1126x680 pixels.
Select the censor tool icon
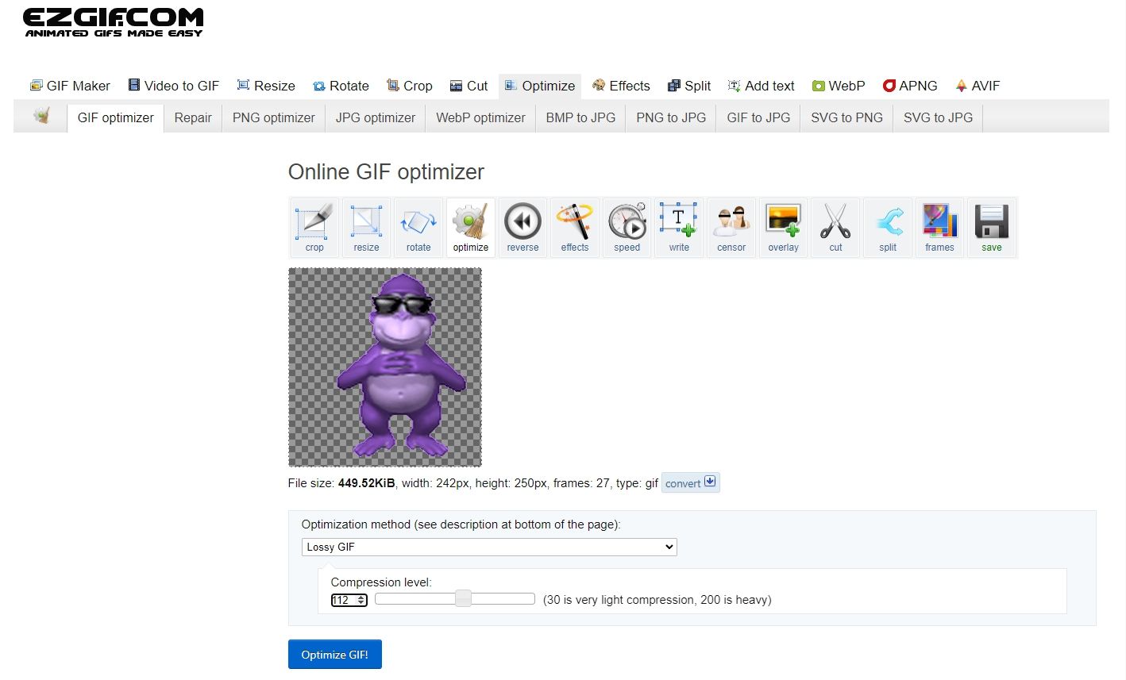731,227
